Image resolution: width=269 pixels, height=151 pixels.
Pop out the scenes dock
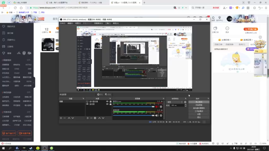(x=83, y=99)
